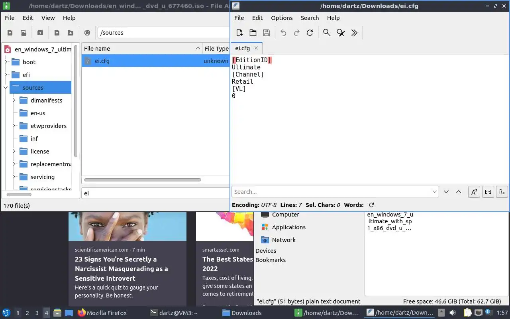Click the save floppy disk icon in the editor
510x319 pixels.
[267, 33]
